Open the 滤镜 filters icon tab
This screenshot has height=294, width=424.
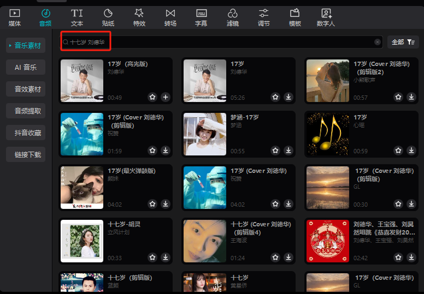tap(233, 17)
